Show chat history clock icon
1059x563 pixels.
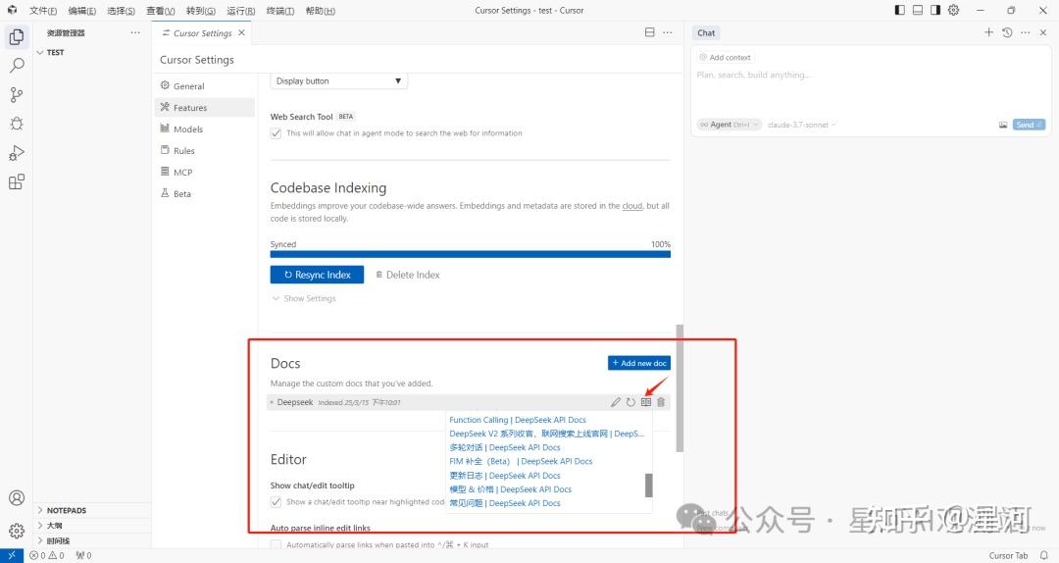(x=1007, y=32)
